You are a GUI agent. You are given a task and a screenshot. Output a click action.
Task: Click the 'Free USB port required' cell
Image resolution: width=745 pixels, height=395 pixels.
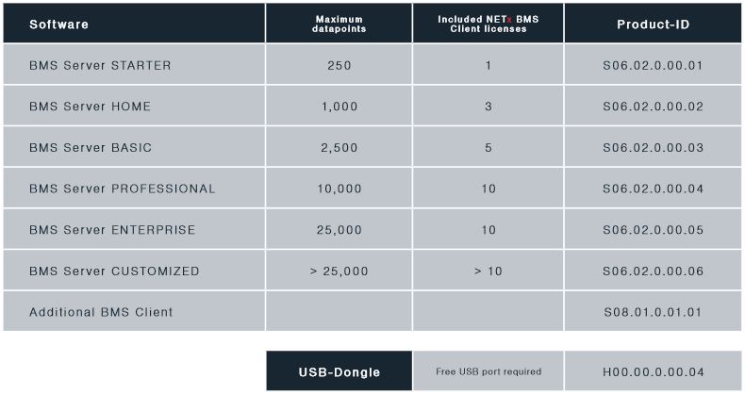[x=488, y=371]
